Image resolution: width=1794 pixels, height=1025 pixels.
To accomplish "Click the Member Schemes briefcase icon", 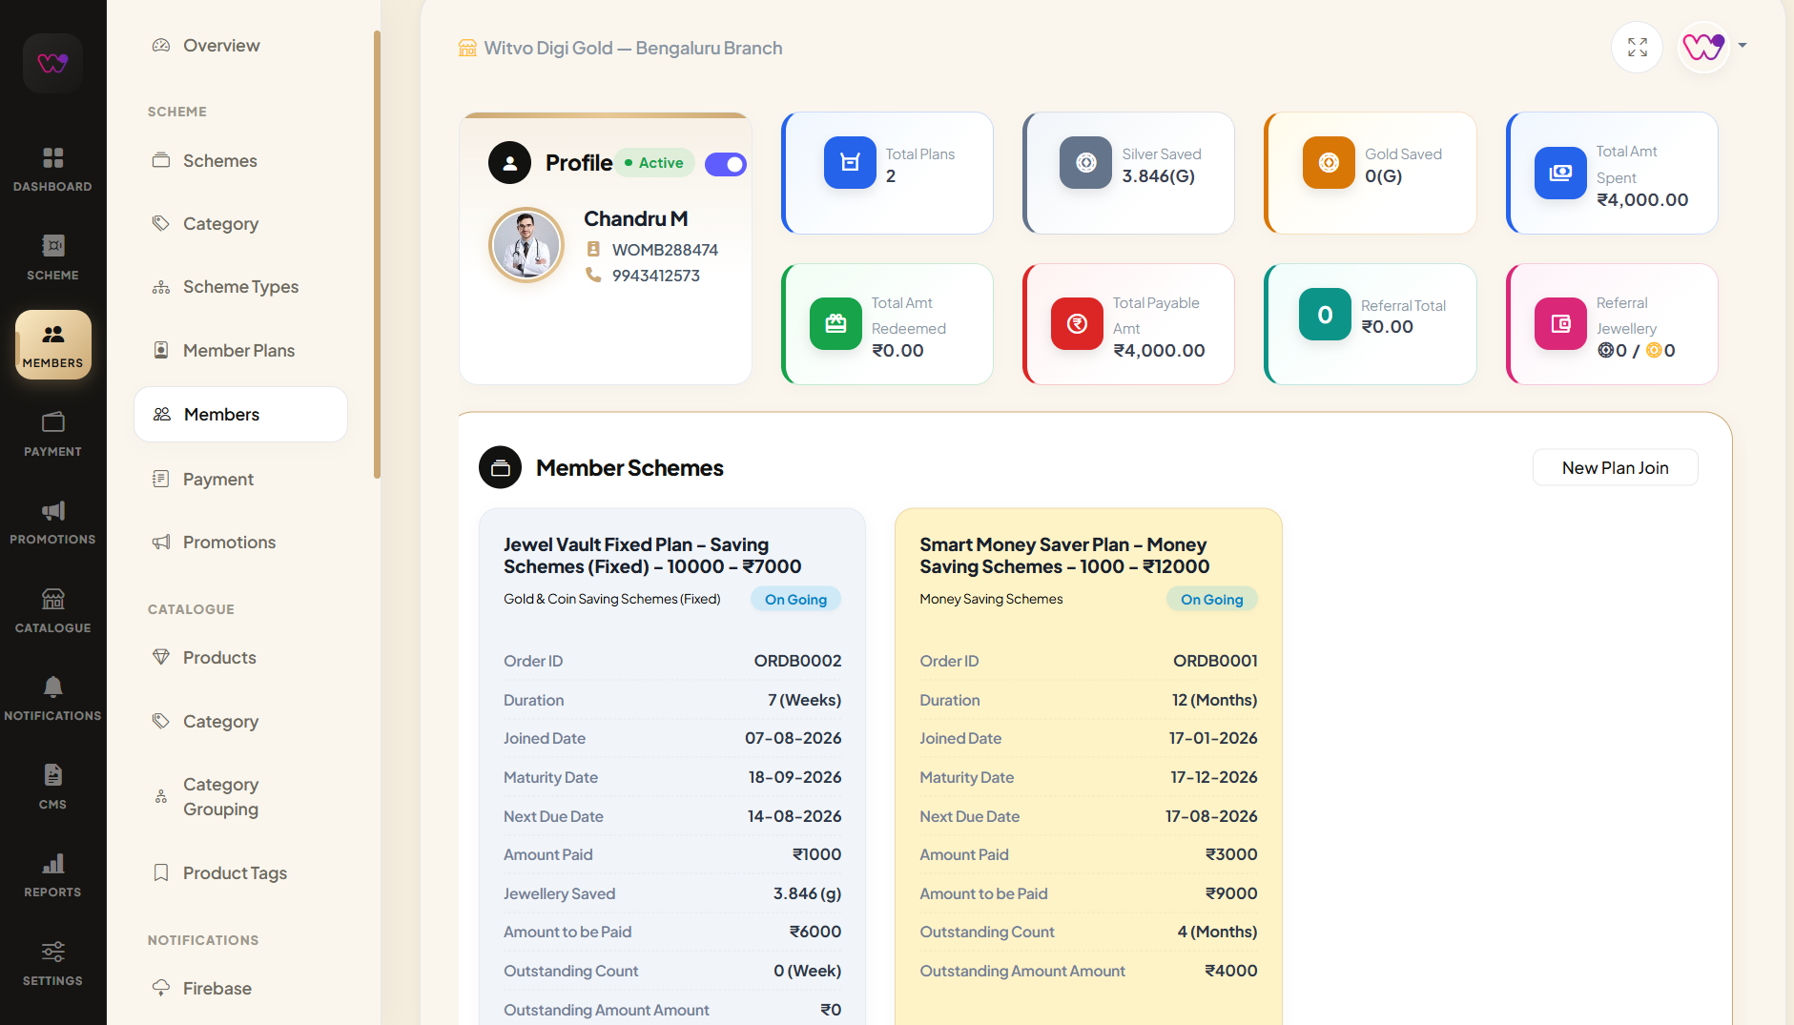I will pyautogui.click(x=500, y=467).
